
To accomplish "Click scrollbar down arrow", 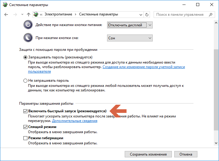I will (216, 143).
